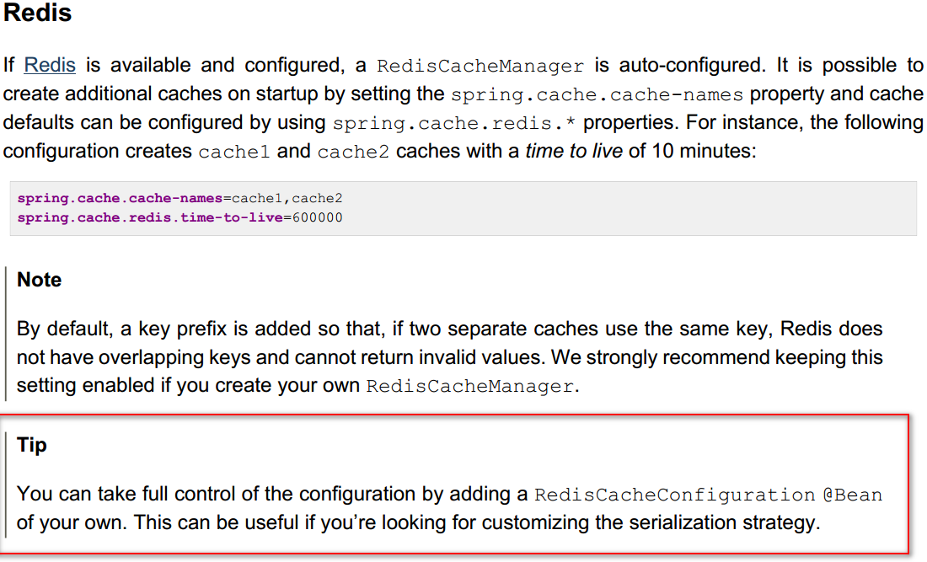
Task: Open the underlined Redis hyperlink
Action: 50,65
